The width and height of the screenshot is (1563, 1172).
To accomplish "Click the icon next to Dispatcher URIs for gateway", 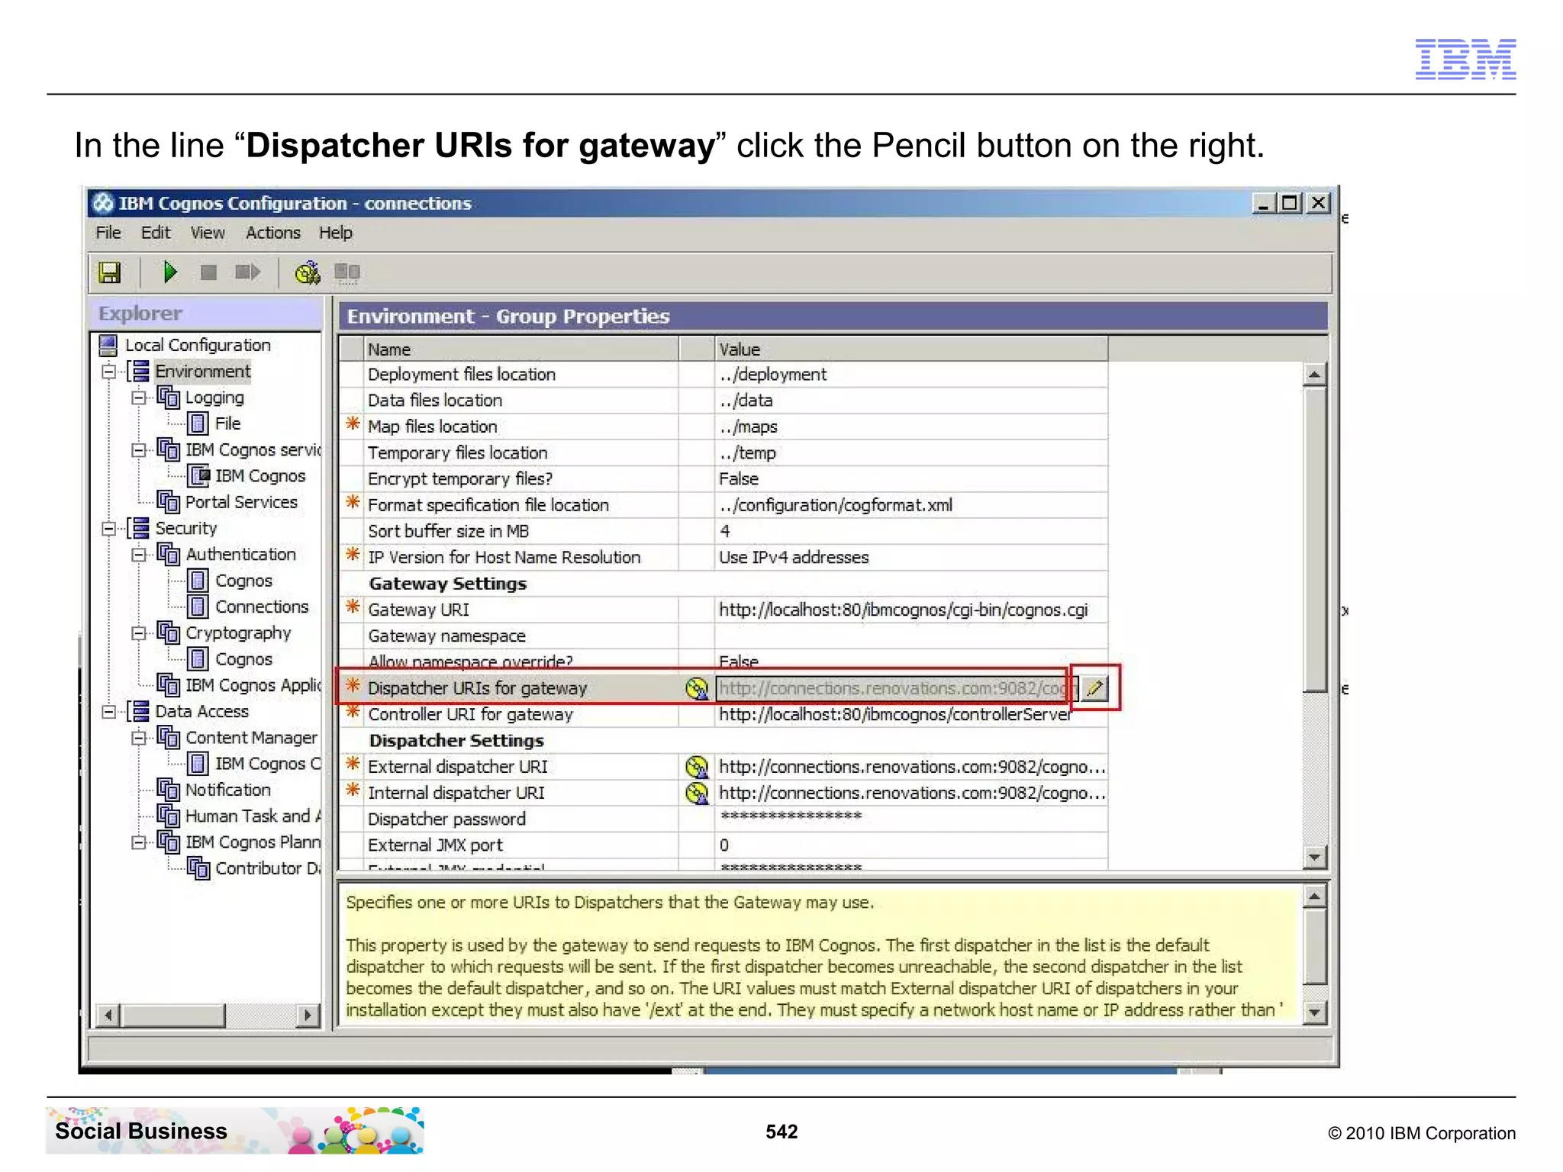I will [x=697, y=688].
